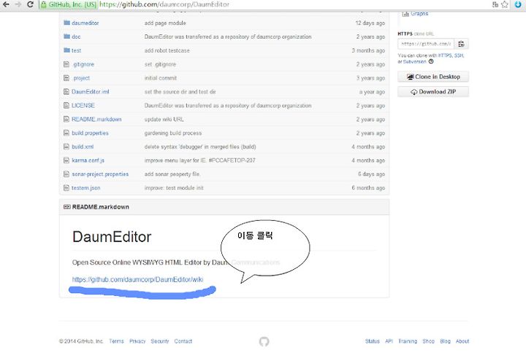The image size is (526, 358).
Task: Open commit 'improve: test module init'
Action: [174, 188]
